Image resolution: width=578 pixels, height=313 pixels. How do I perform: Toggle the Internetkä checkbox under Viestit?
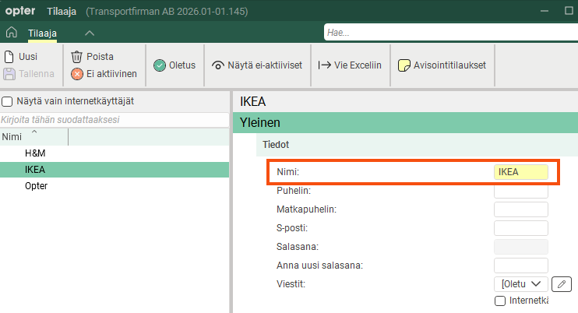tap(500, 301)
